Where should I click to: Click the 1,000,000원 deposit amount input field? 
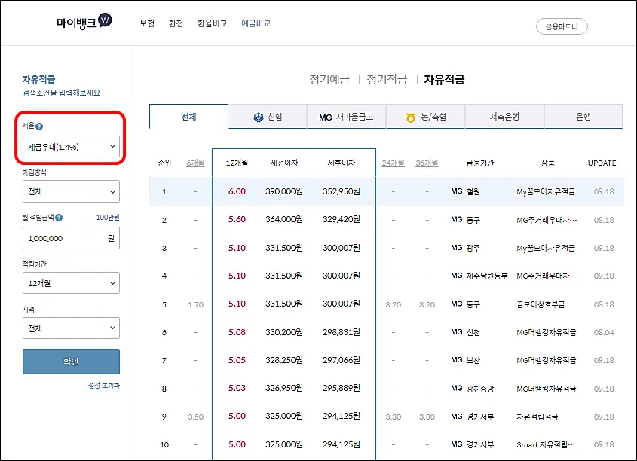click(71, 237)
